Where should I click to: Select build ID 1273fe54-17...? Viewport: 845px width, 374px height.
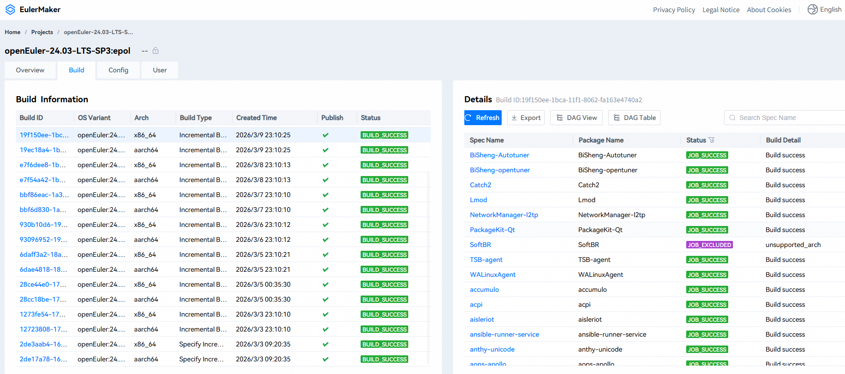coord(43,314)
